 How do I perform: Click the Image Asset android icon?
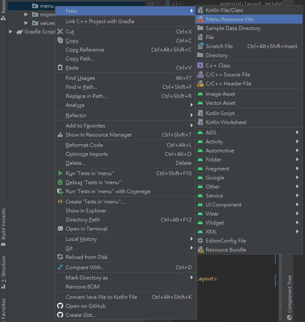pyautogui.click(x=200, y=94)
